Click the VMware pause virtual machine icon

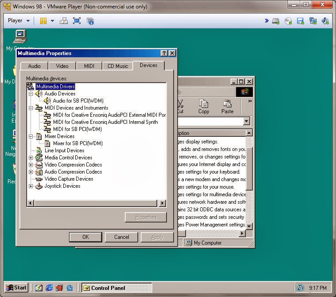(43, 21)
